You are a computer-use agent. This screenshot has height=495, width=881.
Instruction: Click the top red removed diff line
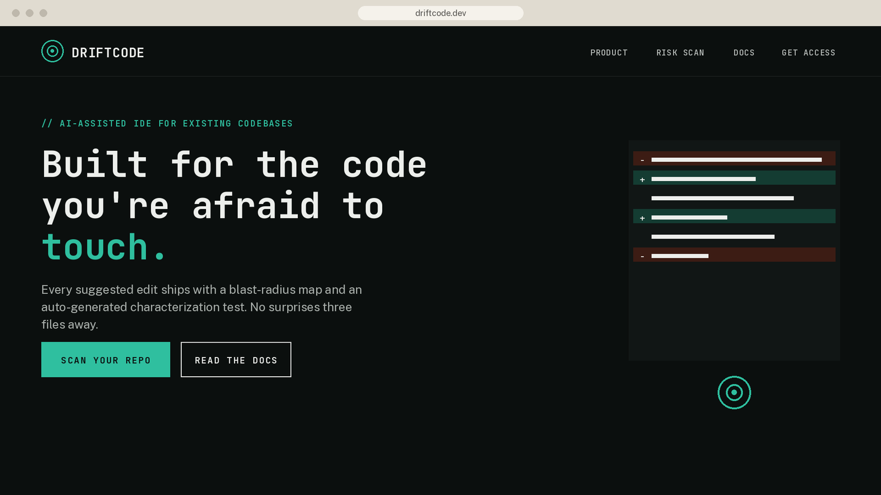pos(734,159)
